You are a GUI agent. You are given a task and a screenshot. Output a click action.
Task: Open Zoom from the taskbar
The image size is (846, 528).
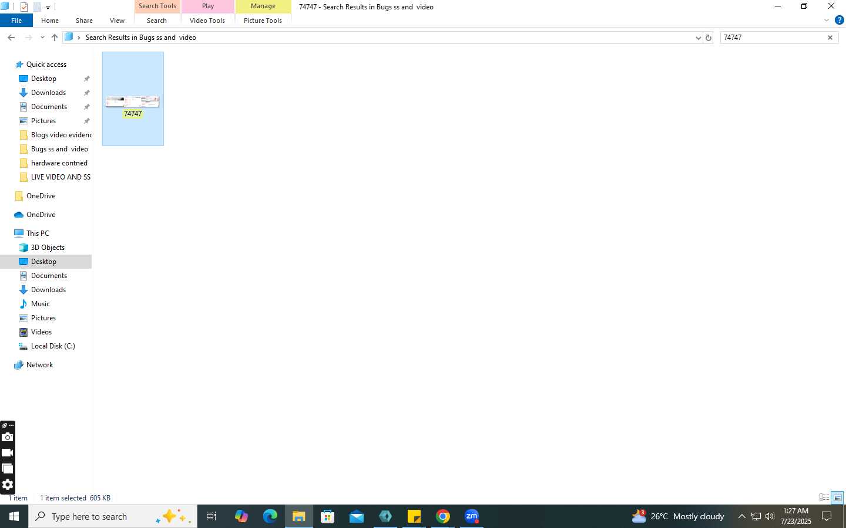472,516
